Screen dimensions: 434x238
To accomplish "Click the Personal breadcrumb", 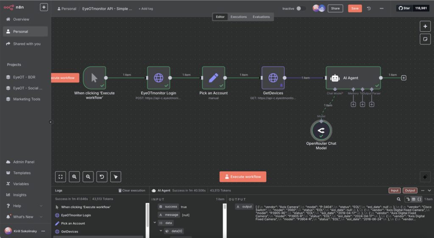I will (x=67, y=8).
